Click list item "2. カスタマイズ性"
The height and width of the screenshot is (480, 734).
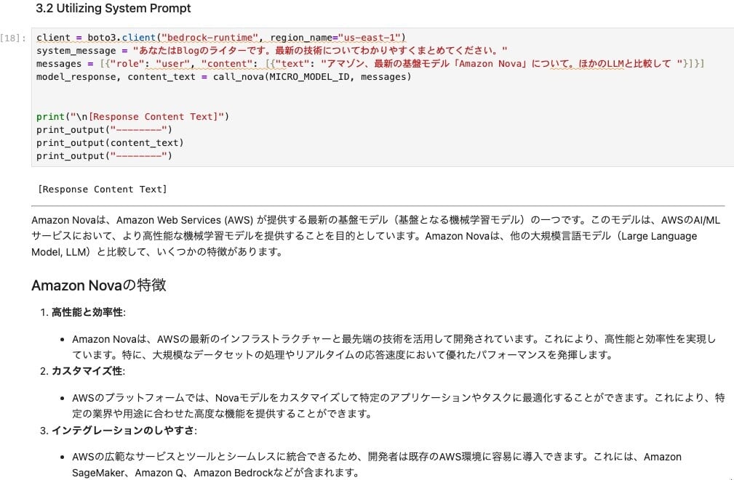point(83,371)
